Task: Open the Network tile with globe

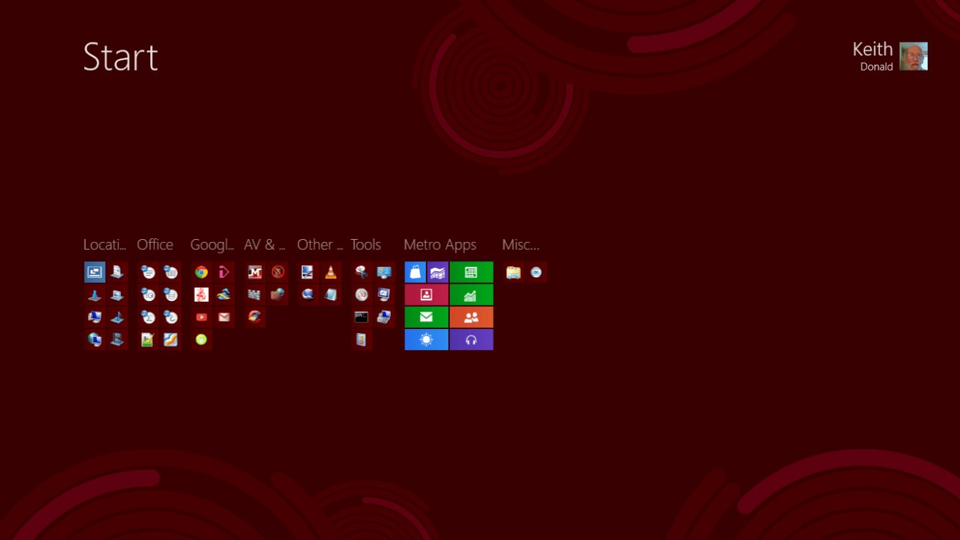Action: pyautogui.click(x=95, y=339)
